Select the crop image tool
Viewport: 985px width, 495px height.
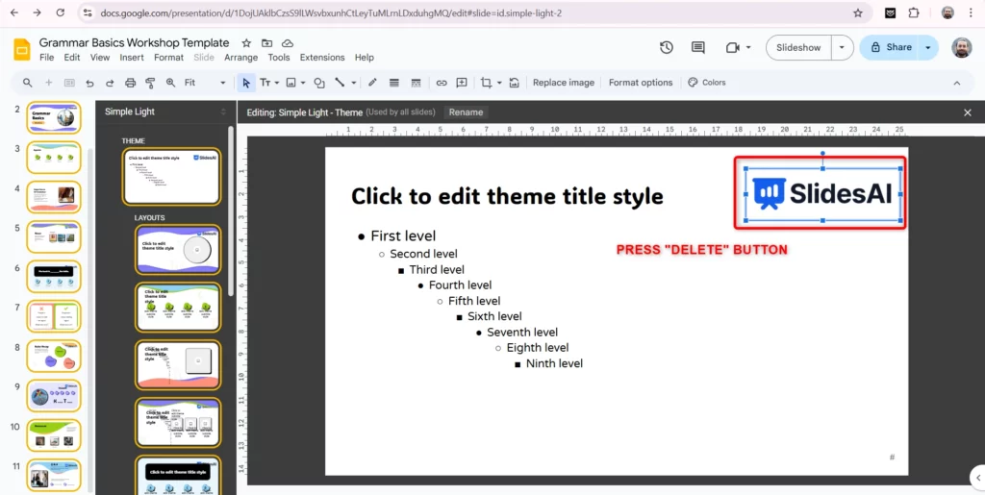486,83
